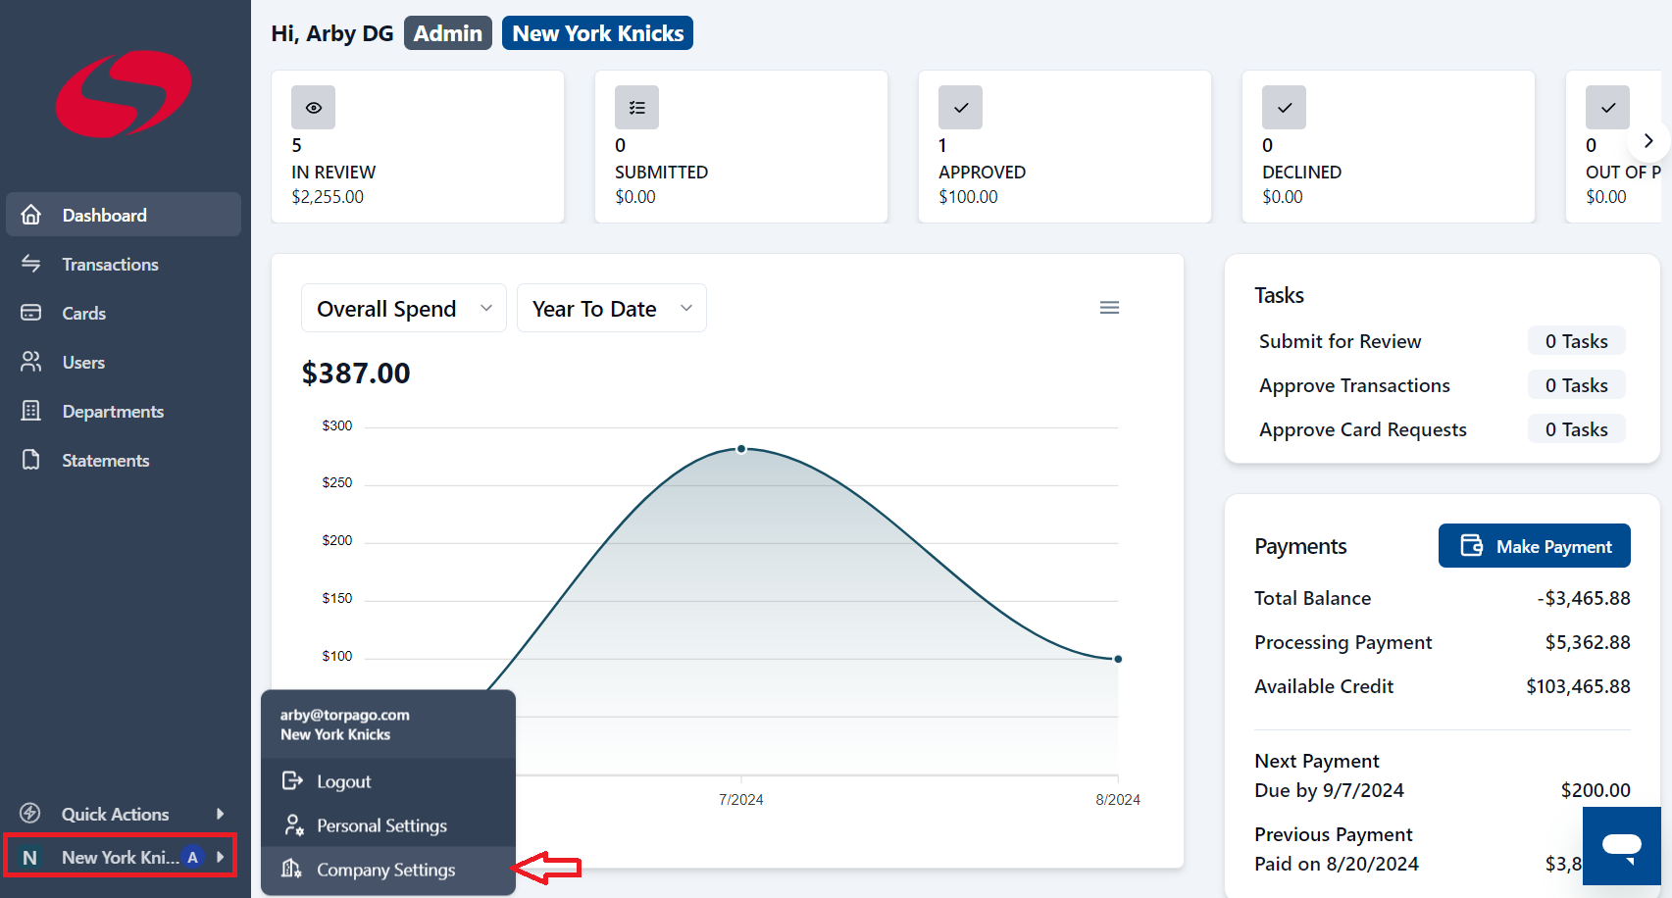Image resolution: width=1672 pixels, height=898 pixels.
Task: Open Departments page from sidebar
Action: 124,411
